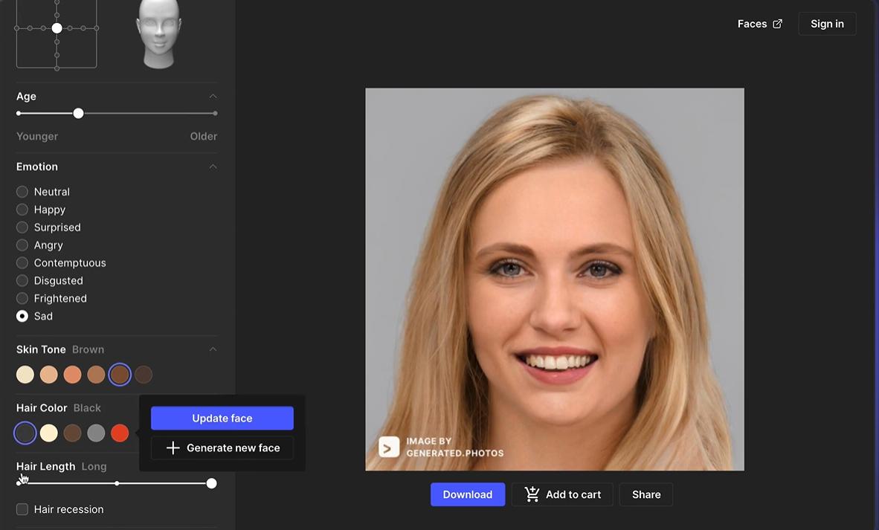Click the selected brown skin tone swatch
The height and width of the screenshot is (530, 879).
[120, 375]
